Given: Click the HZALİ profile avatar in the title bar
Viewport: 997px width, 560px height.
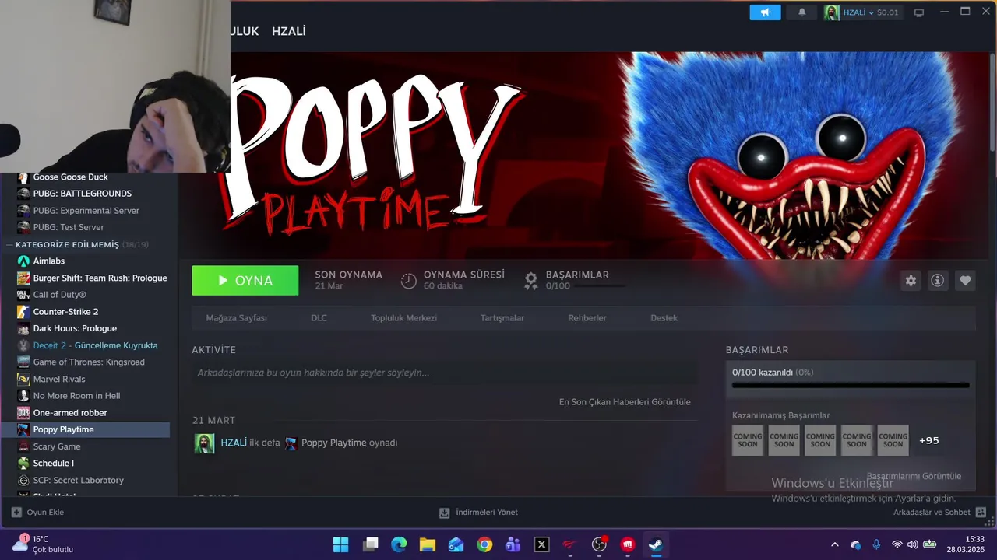Looking at the screenshot, I should pyautogui.click(x=831, y=12).
